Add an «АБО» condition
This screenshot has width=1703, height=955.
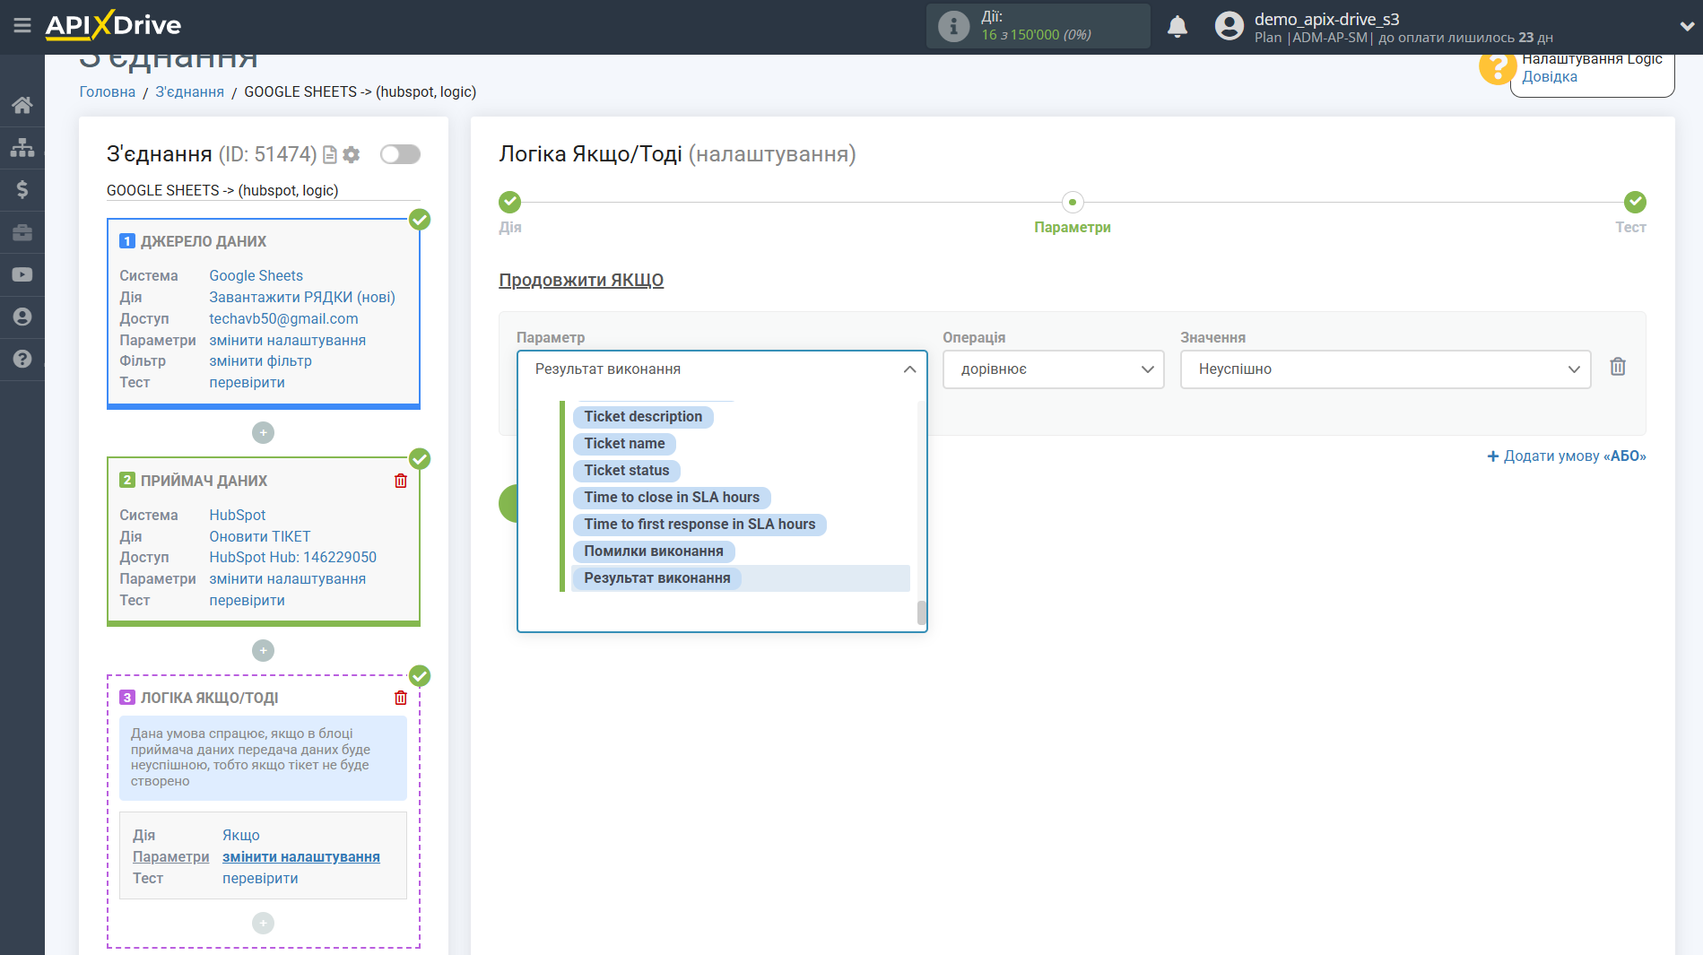1567,456
